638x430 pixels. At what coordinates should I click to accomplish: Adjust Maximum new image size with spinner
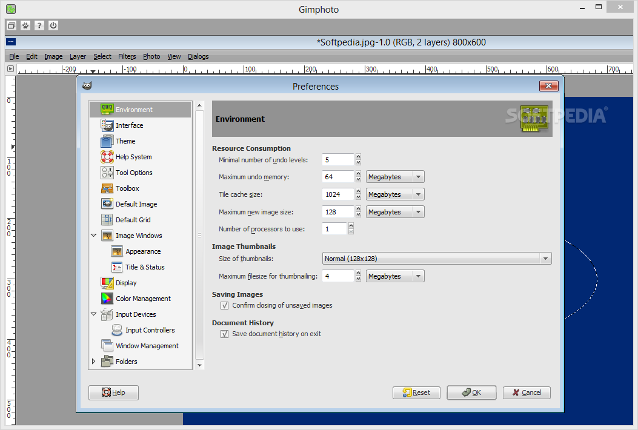point(358,212)
